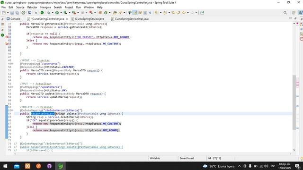303x170 pixels.
Task: Open dropdown arrow next to Back arrow
Action: pyautogui.click(x=187, y=13)
